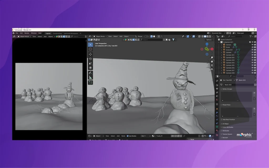Click the zoom magnifier viewport navigation icon

212,57
